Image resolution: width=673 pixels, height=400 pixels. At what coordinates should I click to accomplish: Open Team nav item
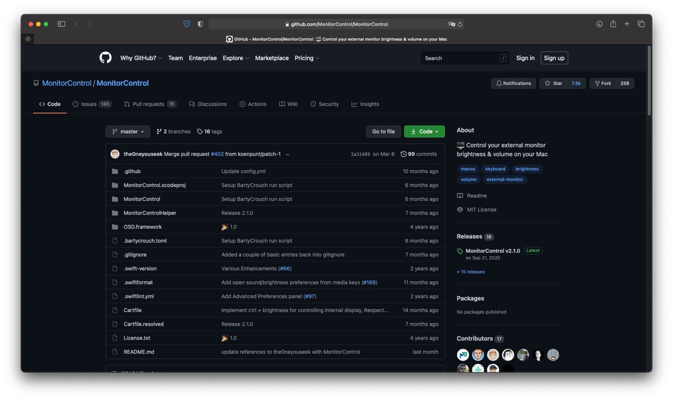coord(176,58)
